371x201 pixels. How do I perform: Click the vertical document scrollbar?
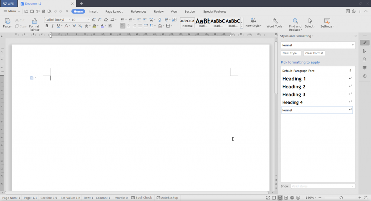276,68
